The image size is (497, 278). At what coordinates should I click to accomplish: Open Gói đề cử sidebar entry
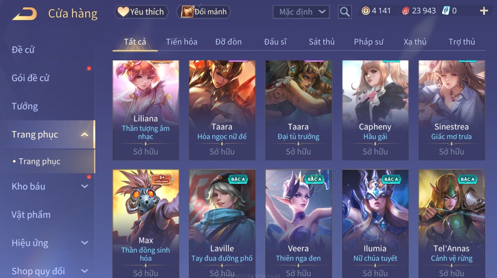30,78
